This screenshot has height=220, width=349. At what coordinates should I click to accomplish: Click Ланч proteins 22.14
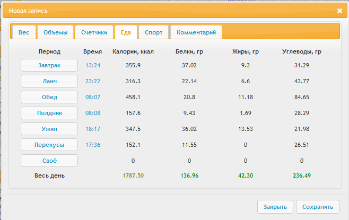(x=189, y=81)
